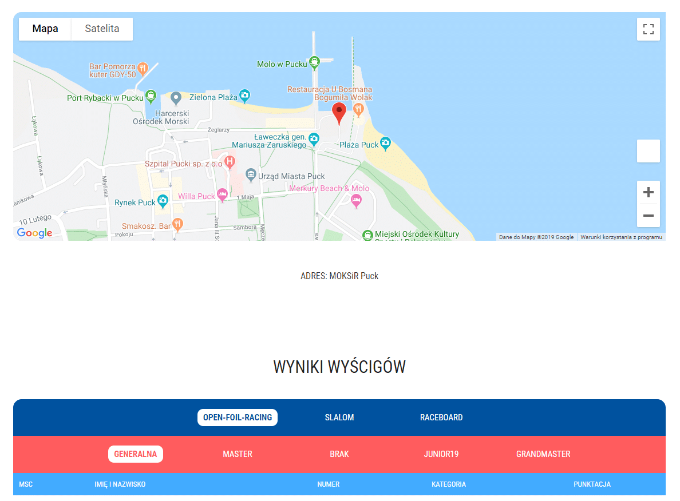The image size is (680, 501).
Task: Zoom in on the map
Action: [649, 192]
